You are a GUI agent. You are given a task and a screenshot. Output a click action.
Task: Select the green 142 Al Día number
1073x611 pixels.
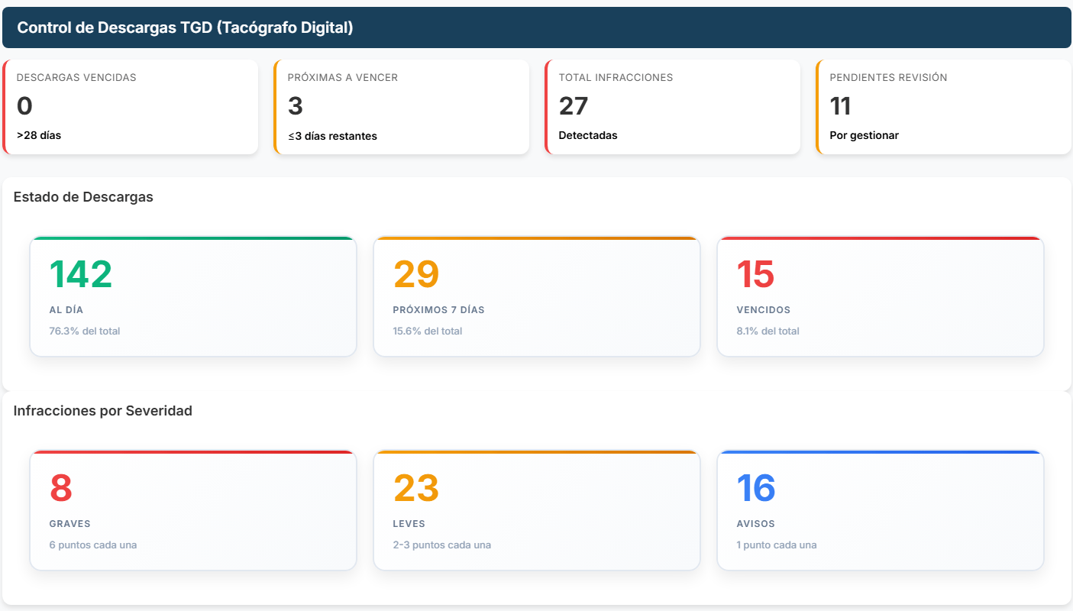coord(81,275)
